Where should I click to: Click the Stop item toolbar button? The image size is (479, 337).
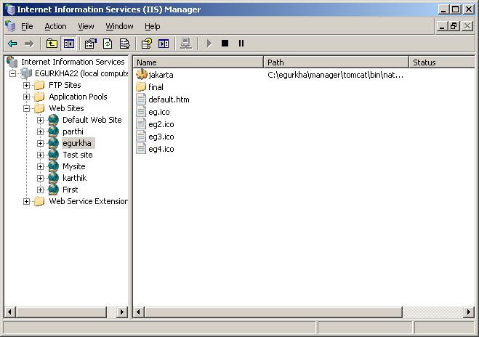pos(225,44)
